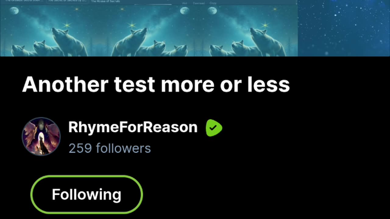View the 259 followers count
This screenshot has width=390, height=219.
pyautogui.click(x=110, y=148)
